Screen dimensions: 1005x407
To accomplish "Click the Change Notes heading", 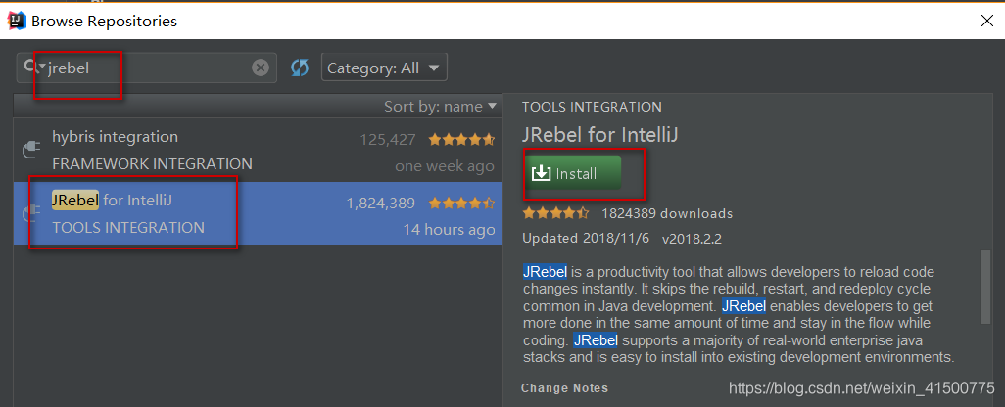I will 564,387.
